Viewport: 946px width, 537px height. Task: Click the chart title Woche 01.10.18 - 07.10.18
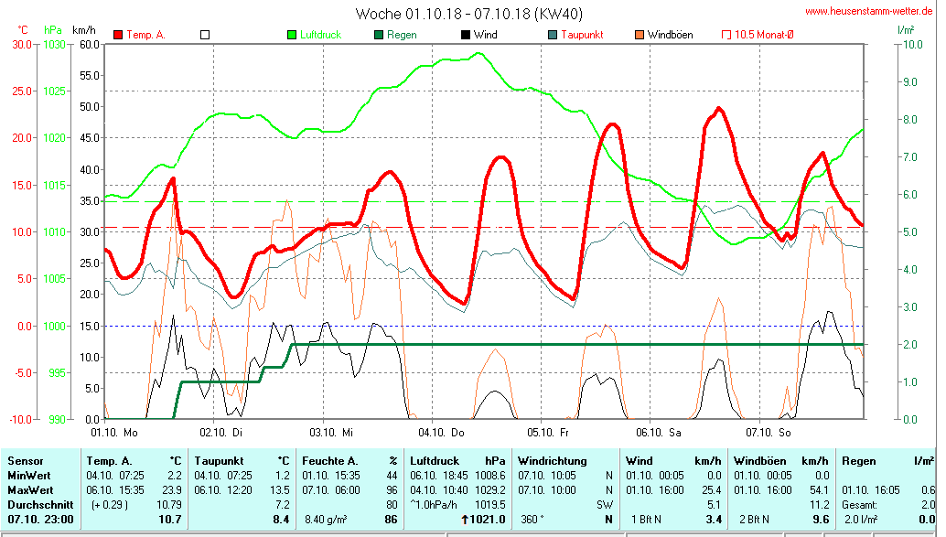468,14
